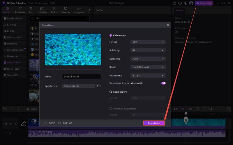Select the Episode Trauer audio clip
233x145 pixels.
[127, 133]
